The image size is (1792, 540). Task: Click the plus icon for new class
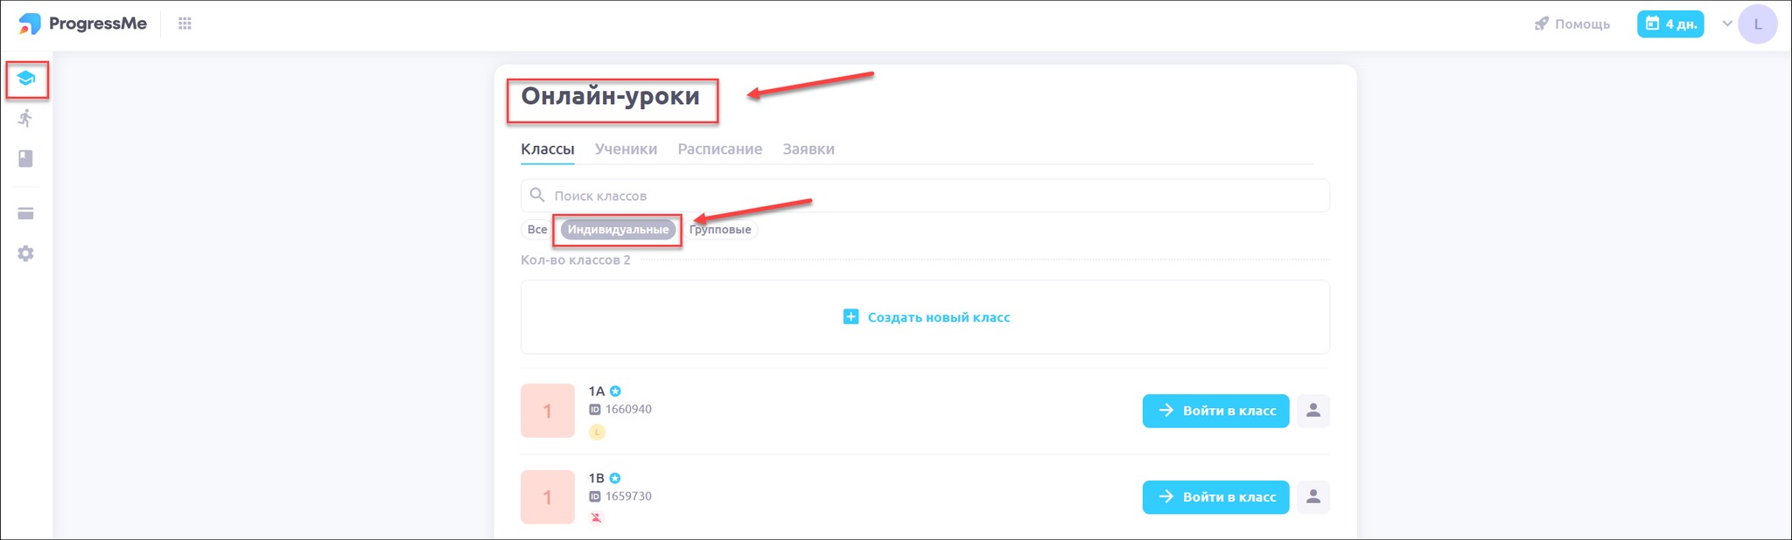[850, 316]
